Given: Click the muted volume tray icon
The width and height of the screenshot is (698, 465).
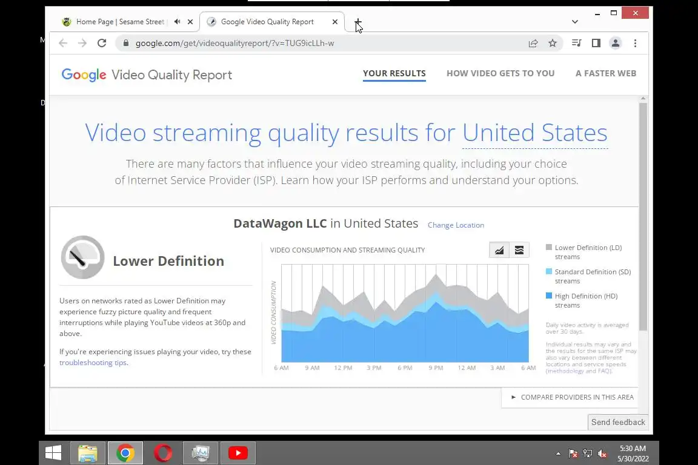Looking at the screenshot, I should 602,453.
